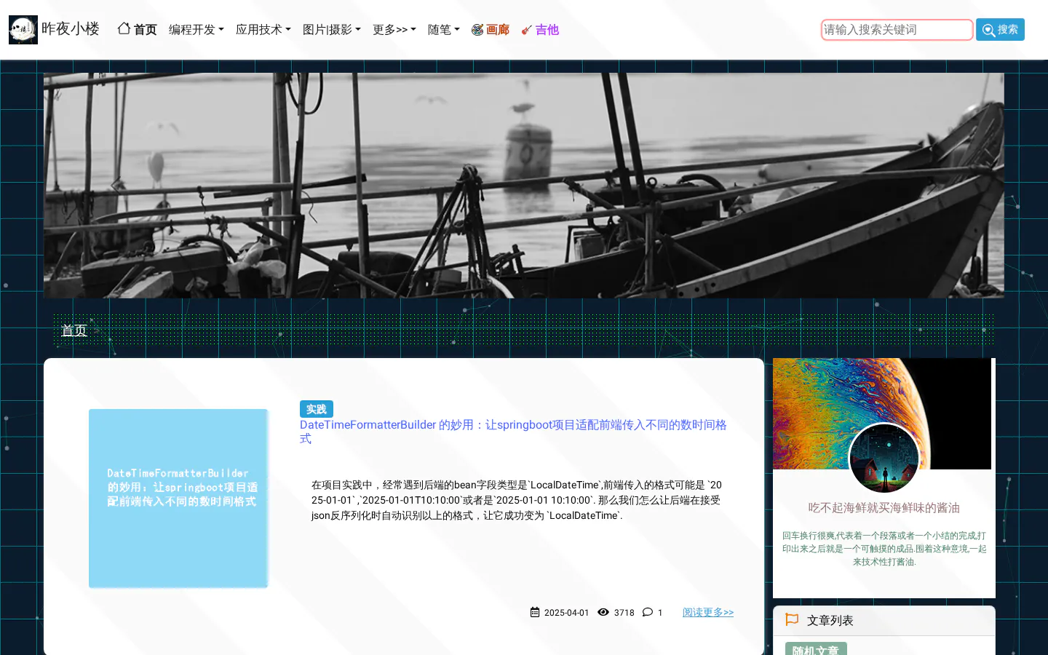Open the 画廊 gallery page
The height and width of the screenshot is (655, 1048).
point(491,30)
